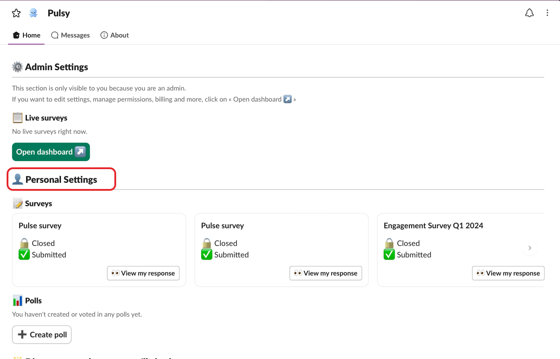Click the Polls bar chart icon

[x=18, y=301]
